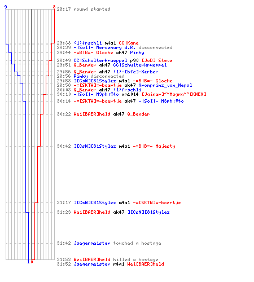Viewport: 254px width, 282px height.
Task: Click final red count 0 at chart bottom
Action: tap(32, 262)
